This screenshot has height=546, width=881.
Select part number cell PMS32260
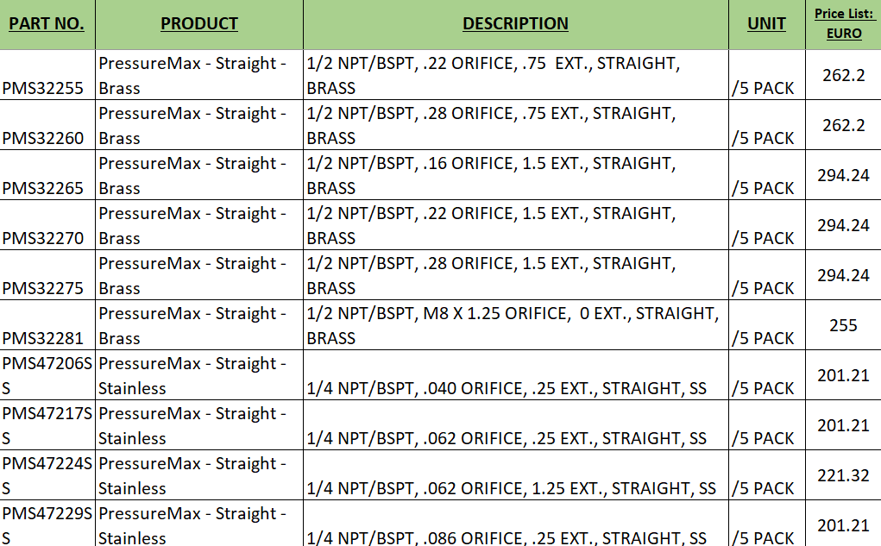coord(47,125)
